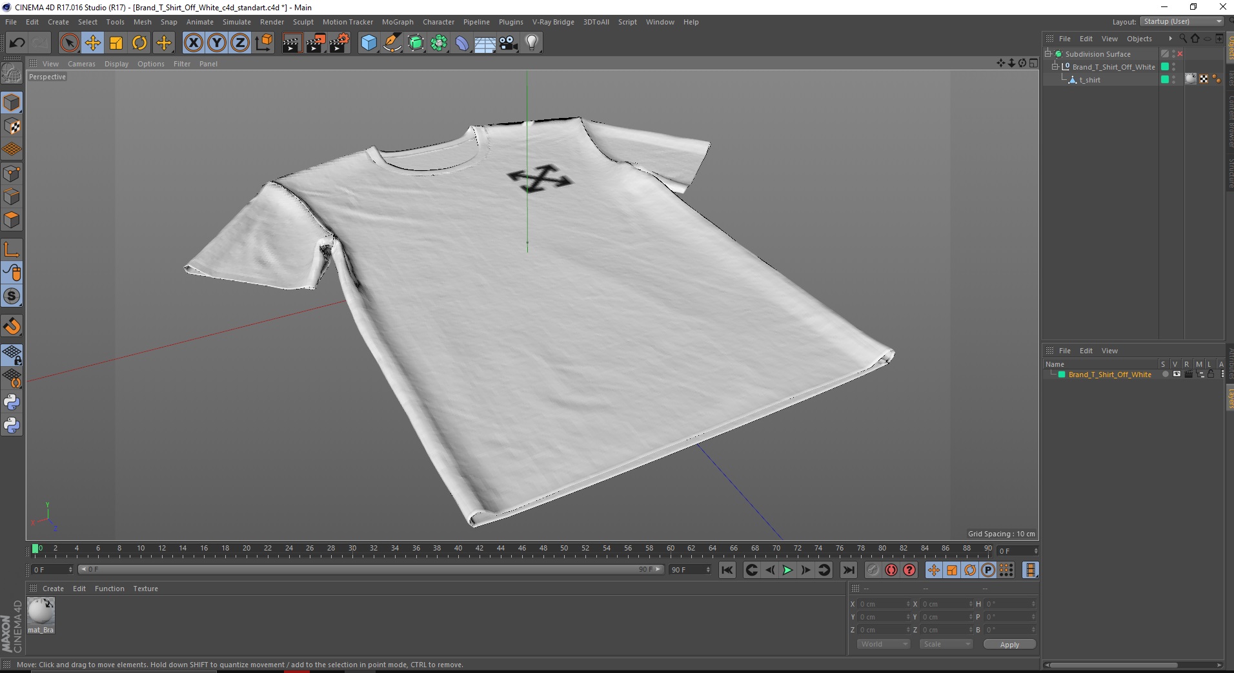Enable Axis mode icon

click(x=12, y=249)
